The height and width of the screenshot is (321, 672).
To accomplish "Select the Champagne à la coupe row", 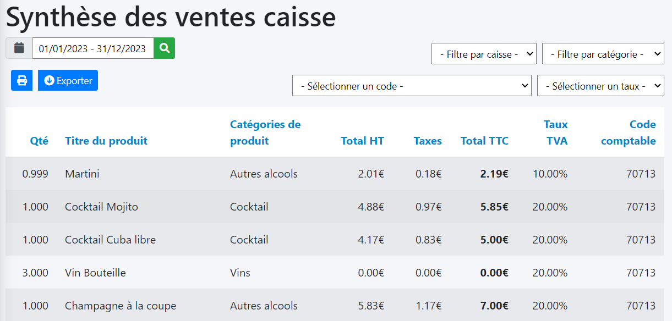I will pyautogui.click(x=120, y=306).
